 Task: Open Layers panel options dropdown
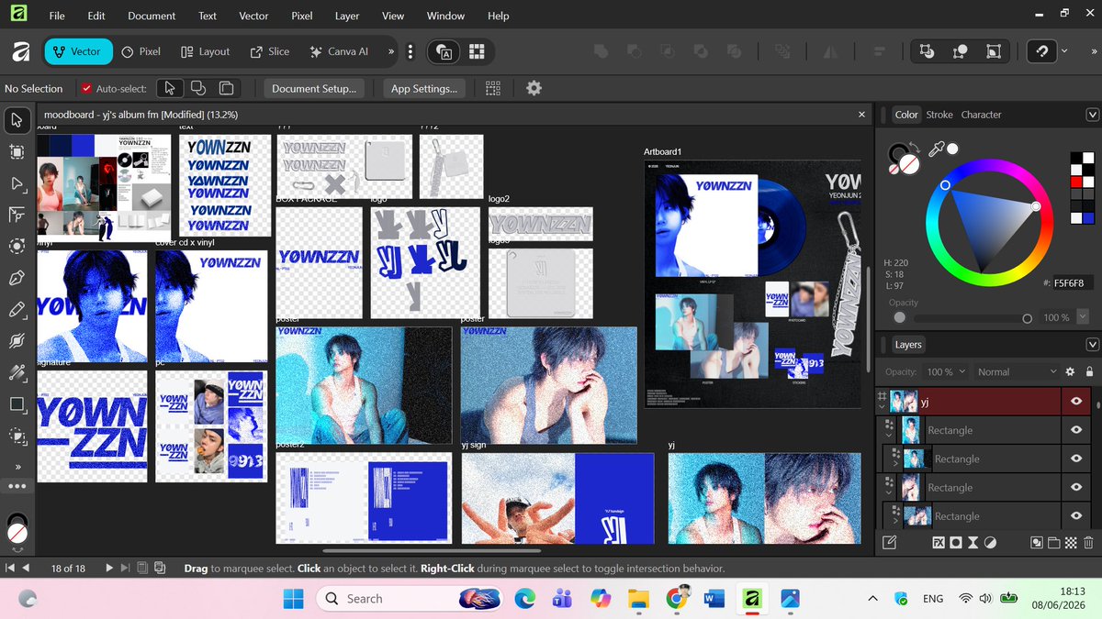tap(1092, 345)
